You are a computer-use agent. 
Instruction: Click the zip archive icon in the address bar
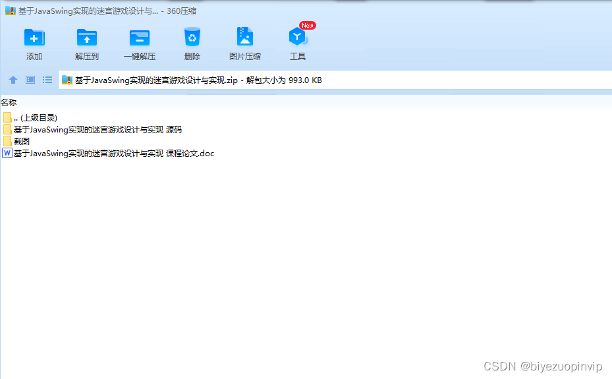pos(67,80)
